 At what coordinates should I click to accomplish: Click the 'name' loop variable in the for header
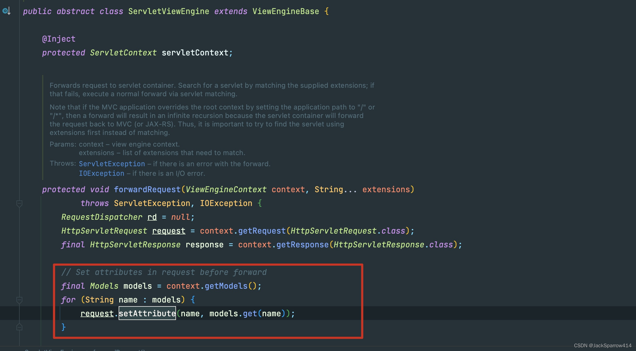click(128, 300)
